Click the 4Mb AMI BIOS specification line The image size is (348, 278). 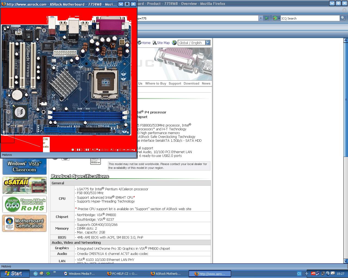click(109, 237)
